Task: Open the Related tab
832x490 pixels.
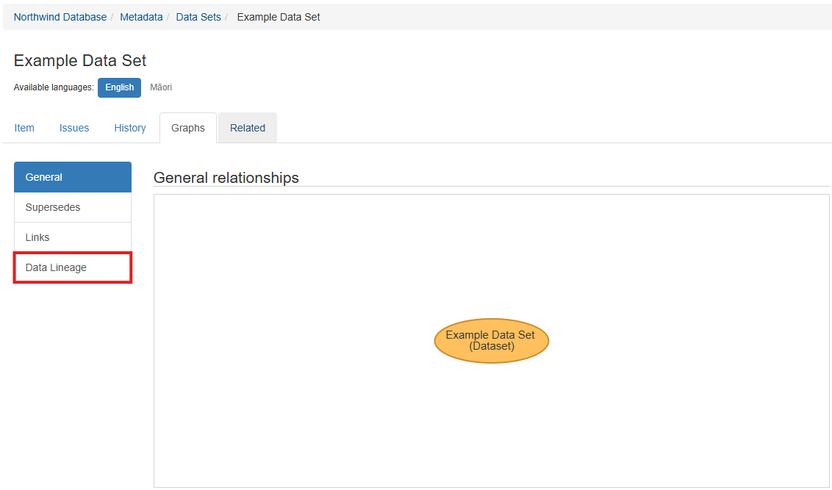Action: click(x=248, y=128)
